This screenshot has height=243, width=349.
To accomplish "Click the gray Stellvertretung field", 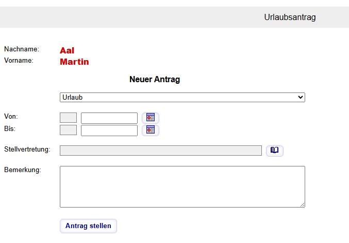I will (160, 151).
